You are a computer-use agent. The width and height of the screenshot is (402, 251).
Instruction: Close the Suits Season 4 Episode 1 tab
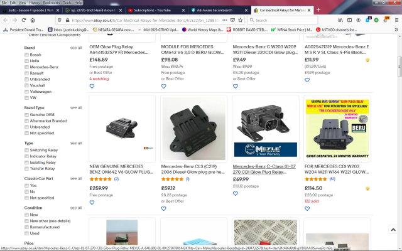tap(58, 10)
